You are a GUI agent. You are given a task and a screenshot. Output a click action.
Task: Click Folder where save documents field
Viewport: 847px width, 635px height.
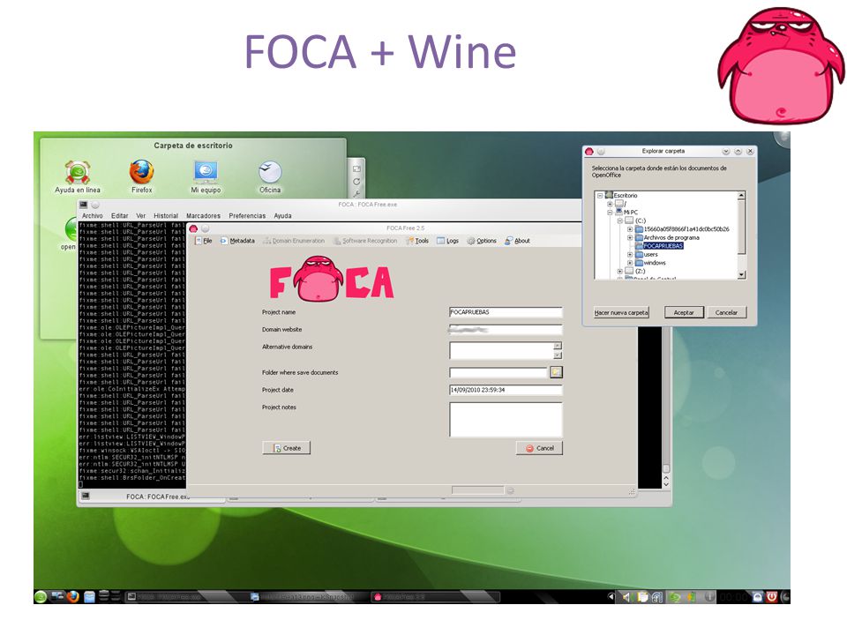[498, 372]
